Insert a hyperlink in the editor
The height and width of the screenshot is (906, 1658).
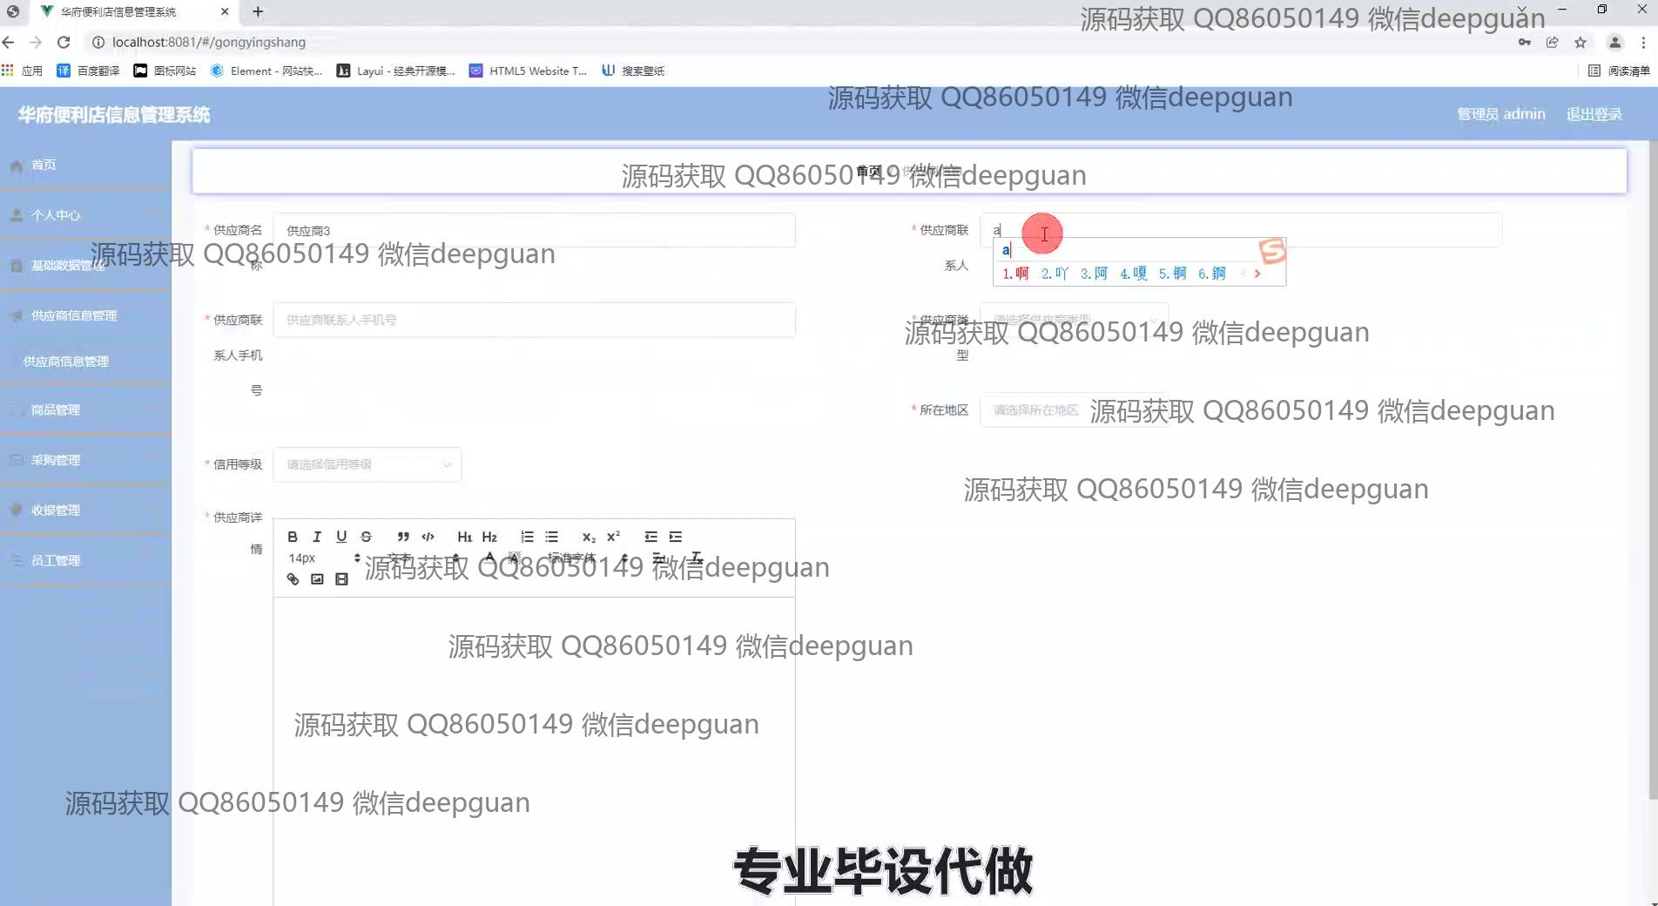pos(293,579)
